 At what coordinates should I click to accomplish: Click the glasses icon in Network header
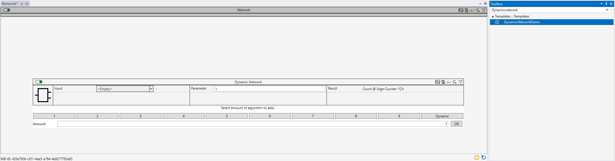(472, 10)
